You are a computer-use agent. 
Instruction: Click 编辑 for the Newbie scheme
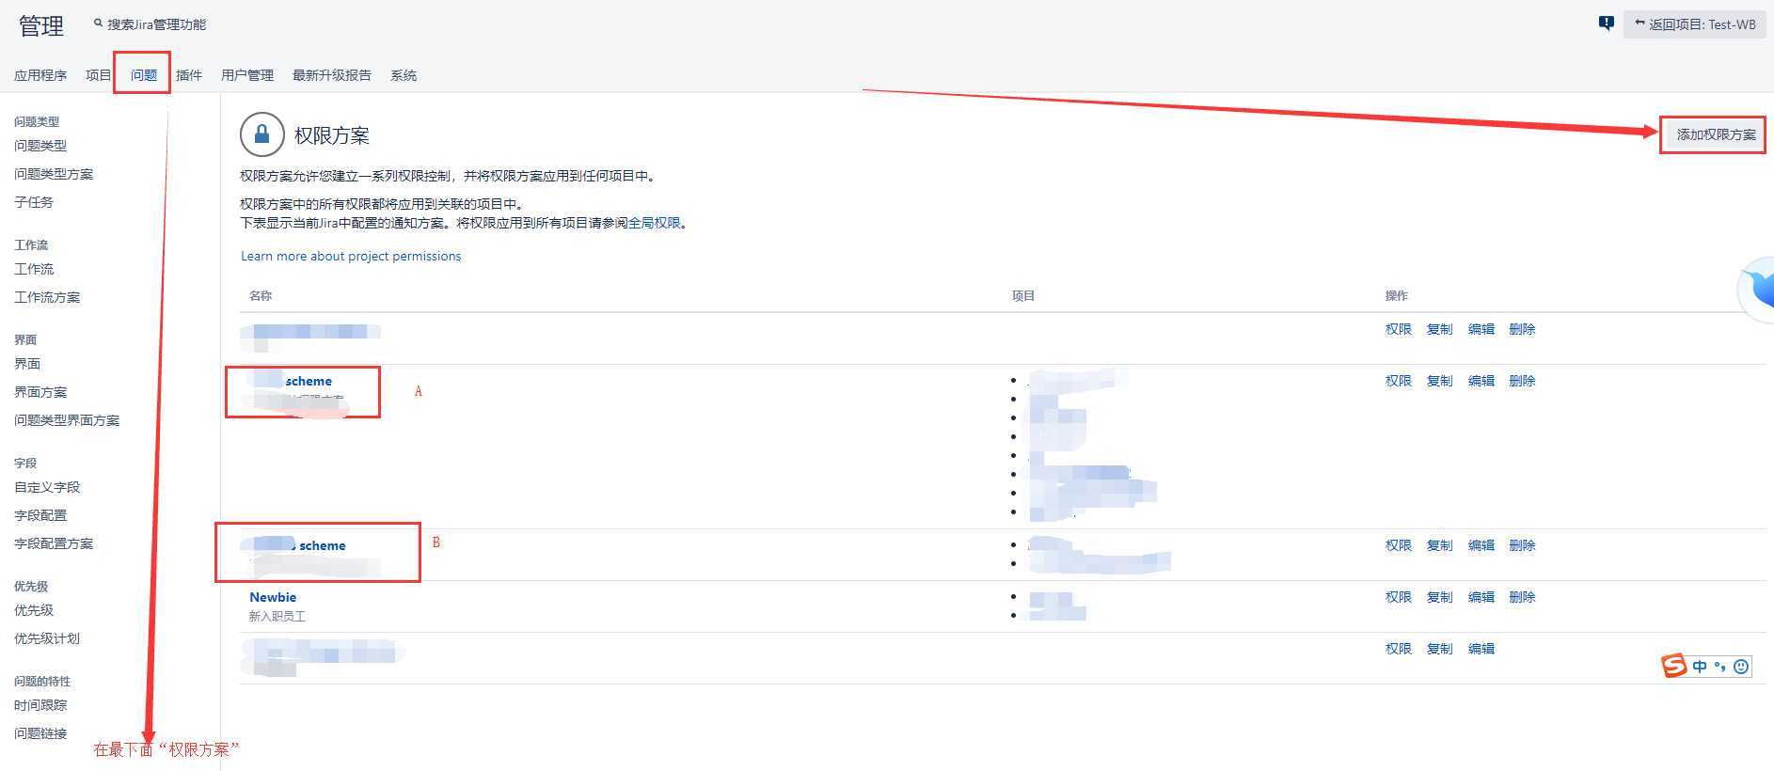(1481, 597)
